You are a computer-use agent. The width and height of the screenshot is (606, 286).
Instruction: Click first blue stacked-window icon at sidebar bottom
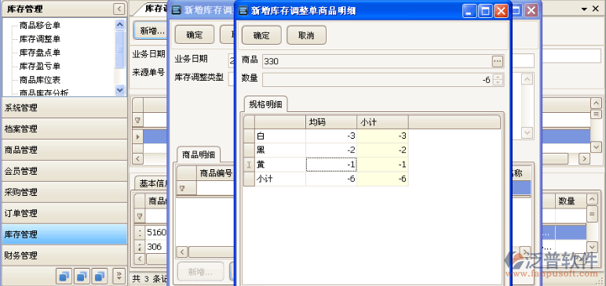64,276
